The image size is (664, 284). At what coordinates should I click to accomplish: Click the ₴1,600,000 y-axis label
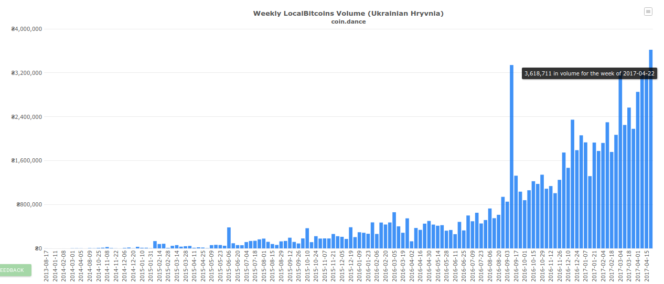pos(26,161)
